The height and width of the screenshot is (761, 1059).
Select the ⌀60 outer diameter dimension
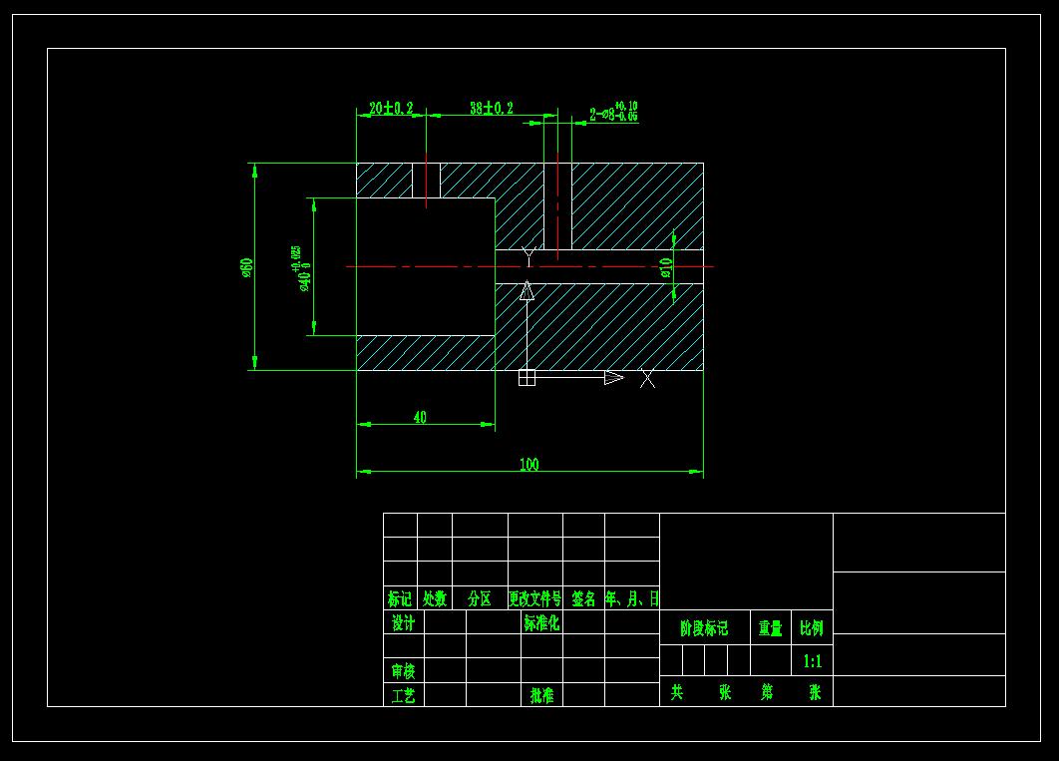click(247, 267)
